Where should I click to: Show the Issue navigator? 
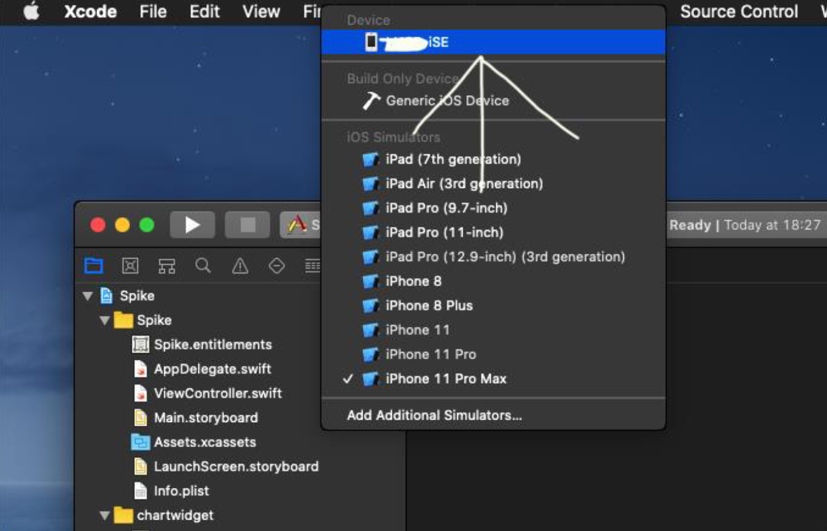click(x=240, y=266)
